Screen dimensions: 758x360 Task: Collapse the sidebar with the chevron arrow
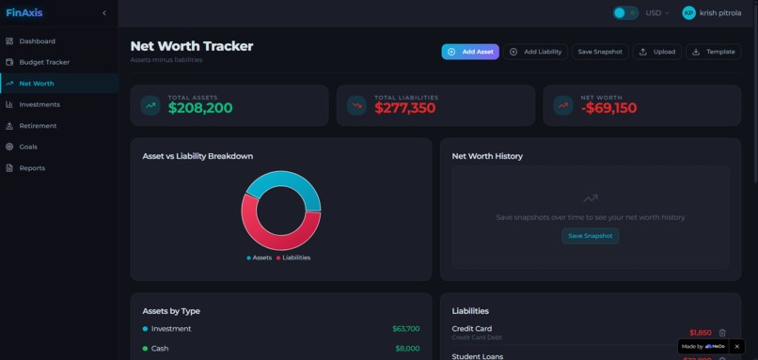104,13
